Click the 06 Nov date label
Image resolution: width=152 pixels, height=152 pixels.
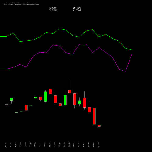[11, 144]
